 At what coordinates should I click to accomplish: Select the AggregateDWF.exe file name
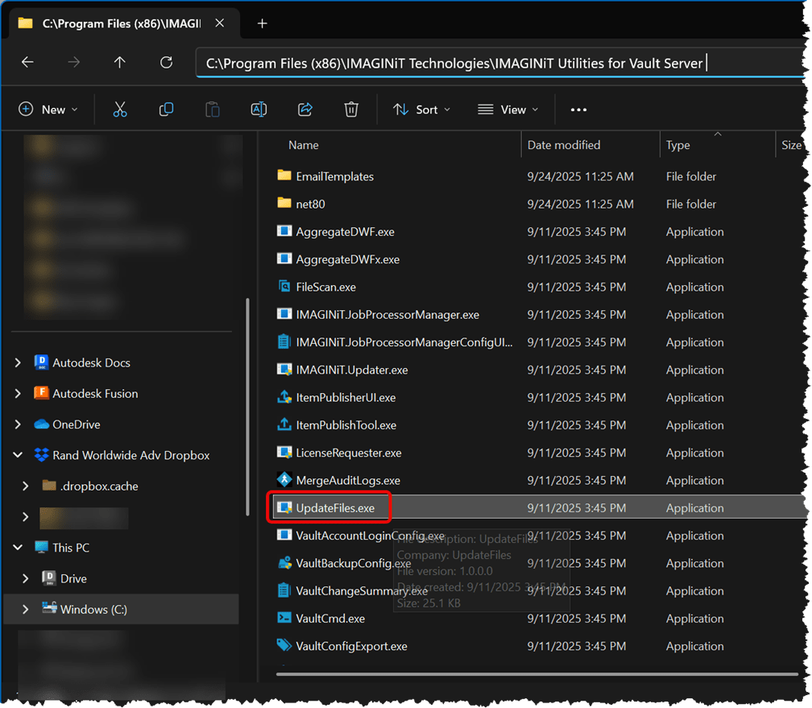[345, 231]
